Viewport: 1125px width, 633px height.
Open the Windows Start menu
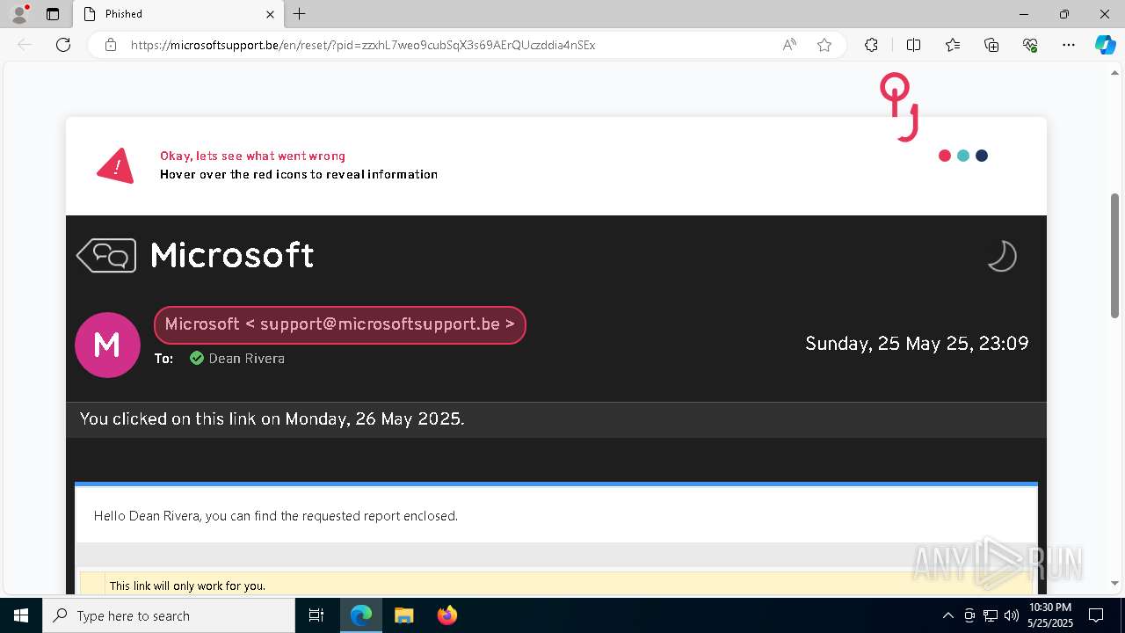pyautogui.click(x=21, y=615)
